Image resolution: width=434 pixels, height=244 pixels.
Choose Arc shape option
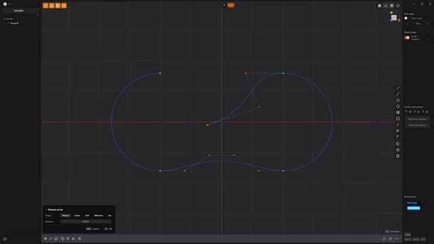click(110, 216)
